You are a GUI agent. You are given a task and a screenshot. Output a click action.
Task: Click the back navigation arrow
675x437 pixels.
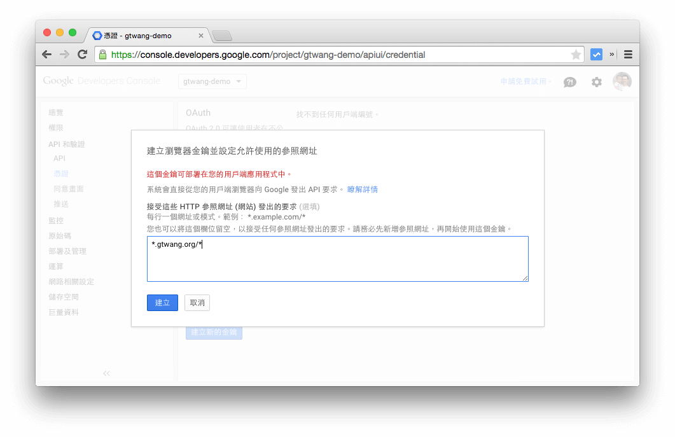tap(46, 54)
